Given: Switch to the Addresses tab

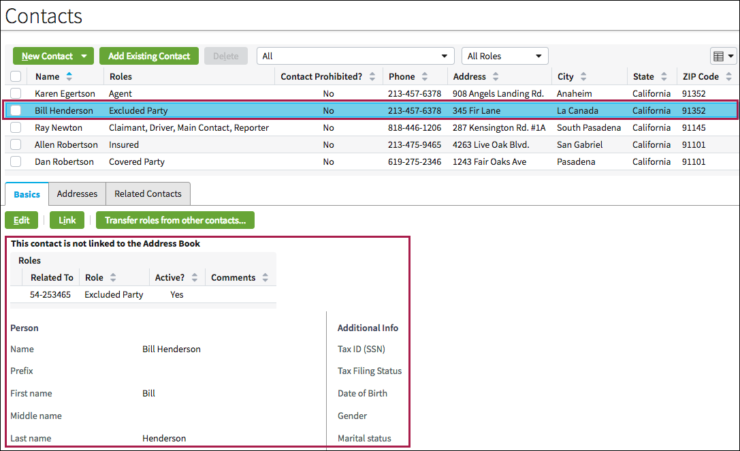Looking at the screenshot, I should point(77,193).
